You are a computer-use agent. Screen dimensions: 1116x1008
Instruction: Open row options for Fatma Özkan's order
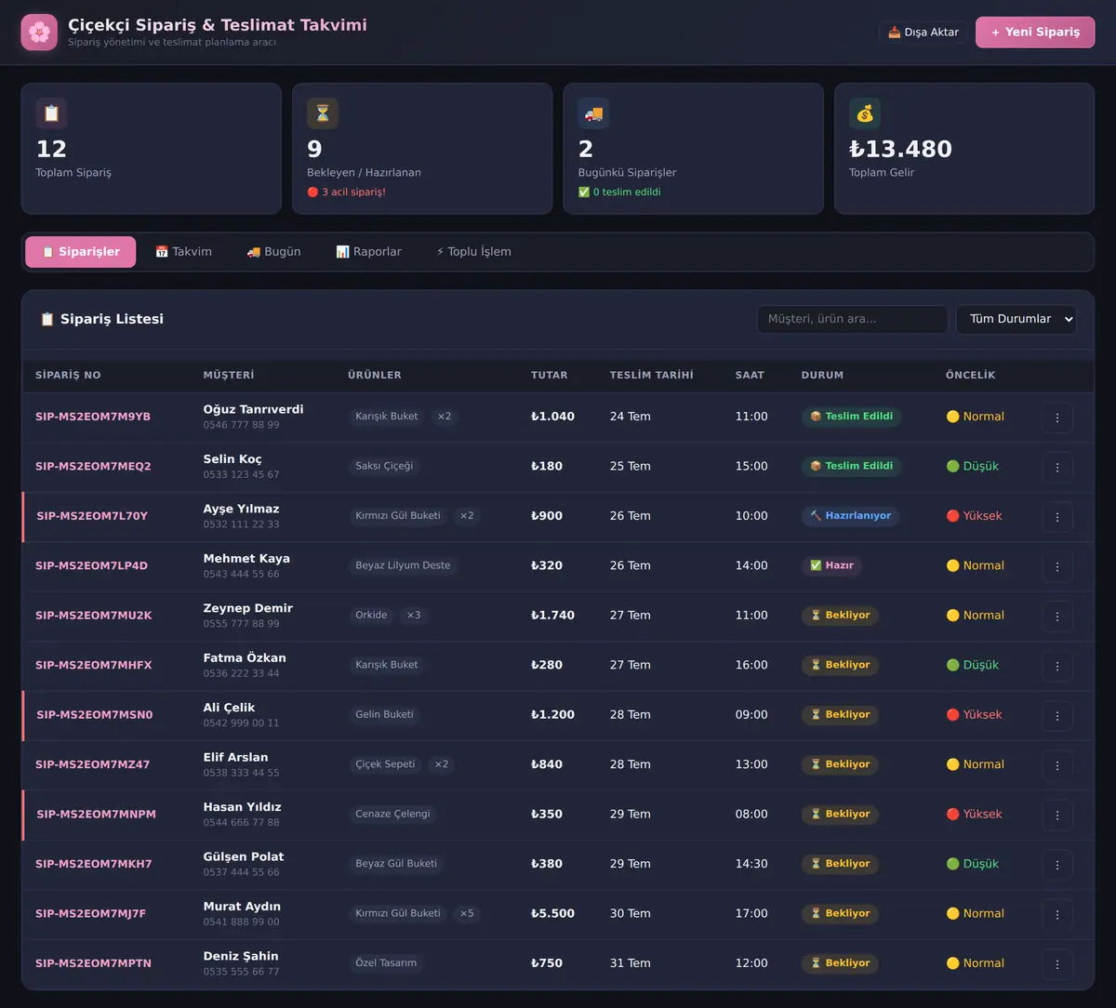1057,666
